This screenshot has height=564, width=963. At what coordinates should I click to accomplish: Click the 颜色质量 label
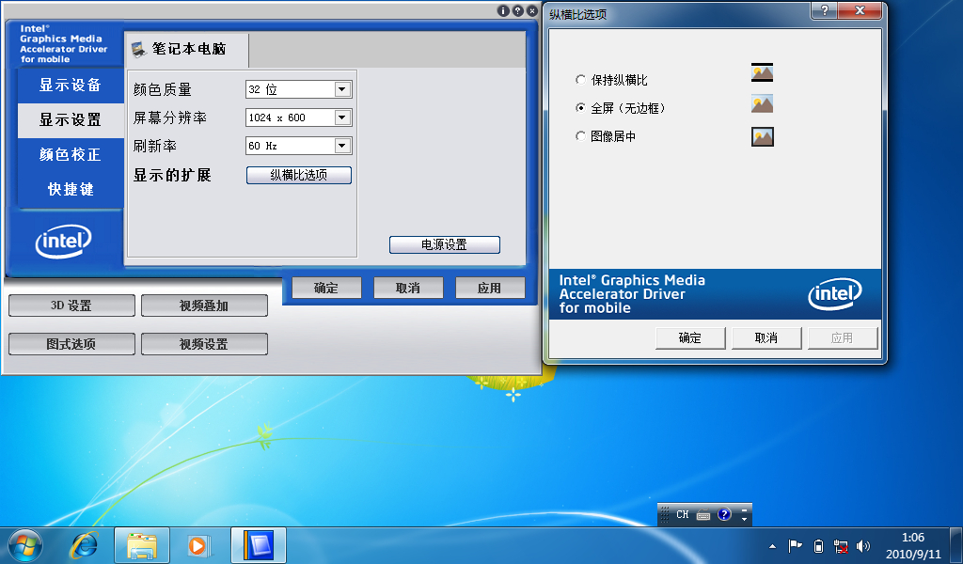tap(163, 90)
